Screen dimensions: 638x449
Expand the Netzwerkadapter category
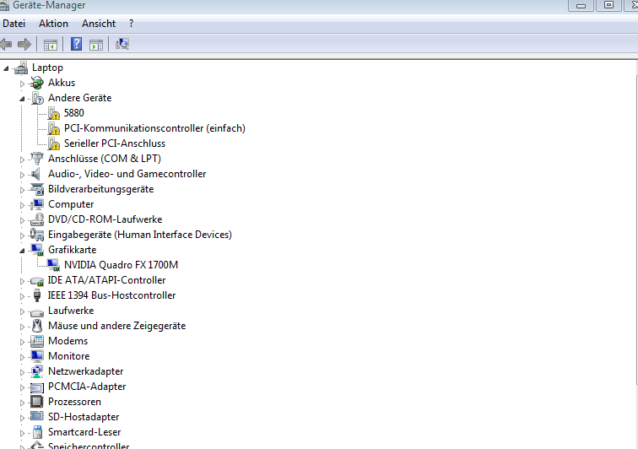(23, 372)
